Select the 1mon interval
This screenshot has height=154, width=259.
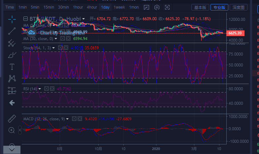pyautogui.click(x=134, y=7)
